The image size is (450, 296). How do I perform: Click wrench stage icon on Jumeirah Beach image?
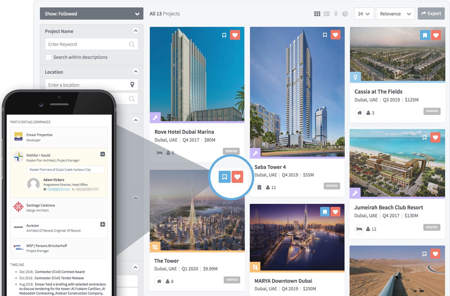pos(355,193)
